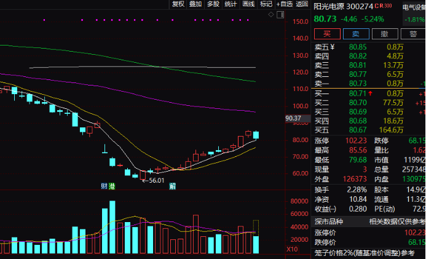Click the last cyan candlestick on the chart

[x=256, y=135]
